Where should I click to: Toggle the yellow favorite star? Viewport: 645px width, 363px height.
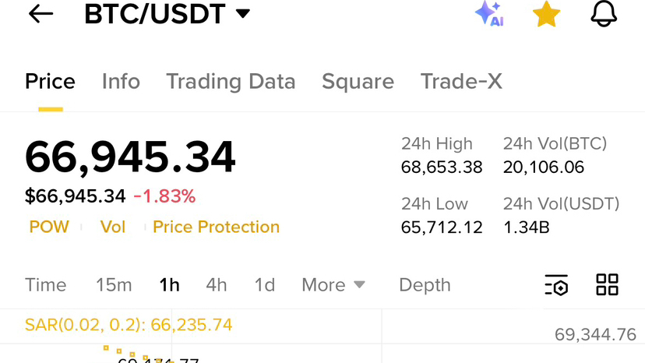tap(546, 14)
